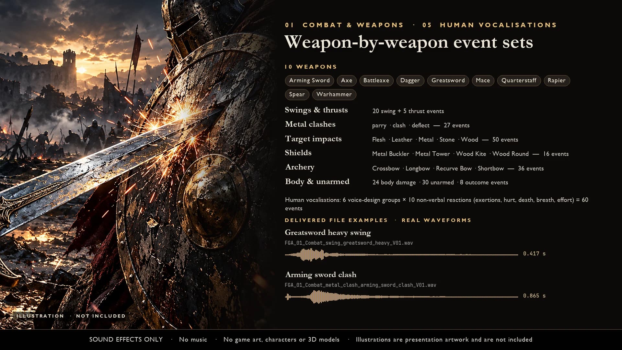Click the Arming sword clash title
The width and height of the screenshot is (622, 350).
tap(321, 275)
